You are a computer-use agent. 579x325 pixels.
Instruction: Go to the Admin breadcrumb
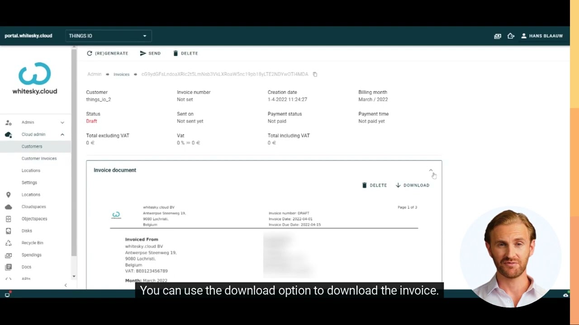(95, 74)
